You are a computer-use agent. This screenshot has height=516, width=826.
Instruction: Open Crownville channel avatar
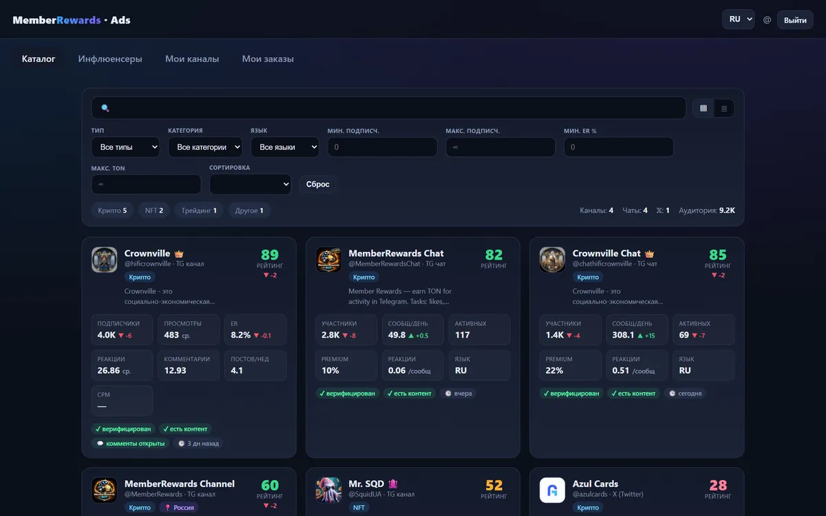pos(105,260)
